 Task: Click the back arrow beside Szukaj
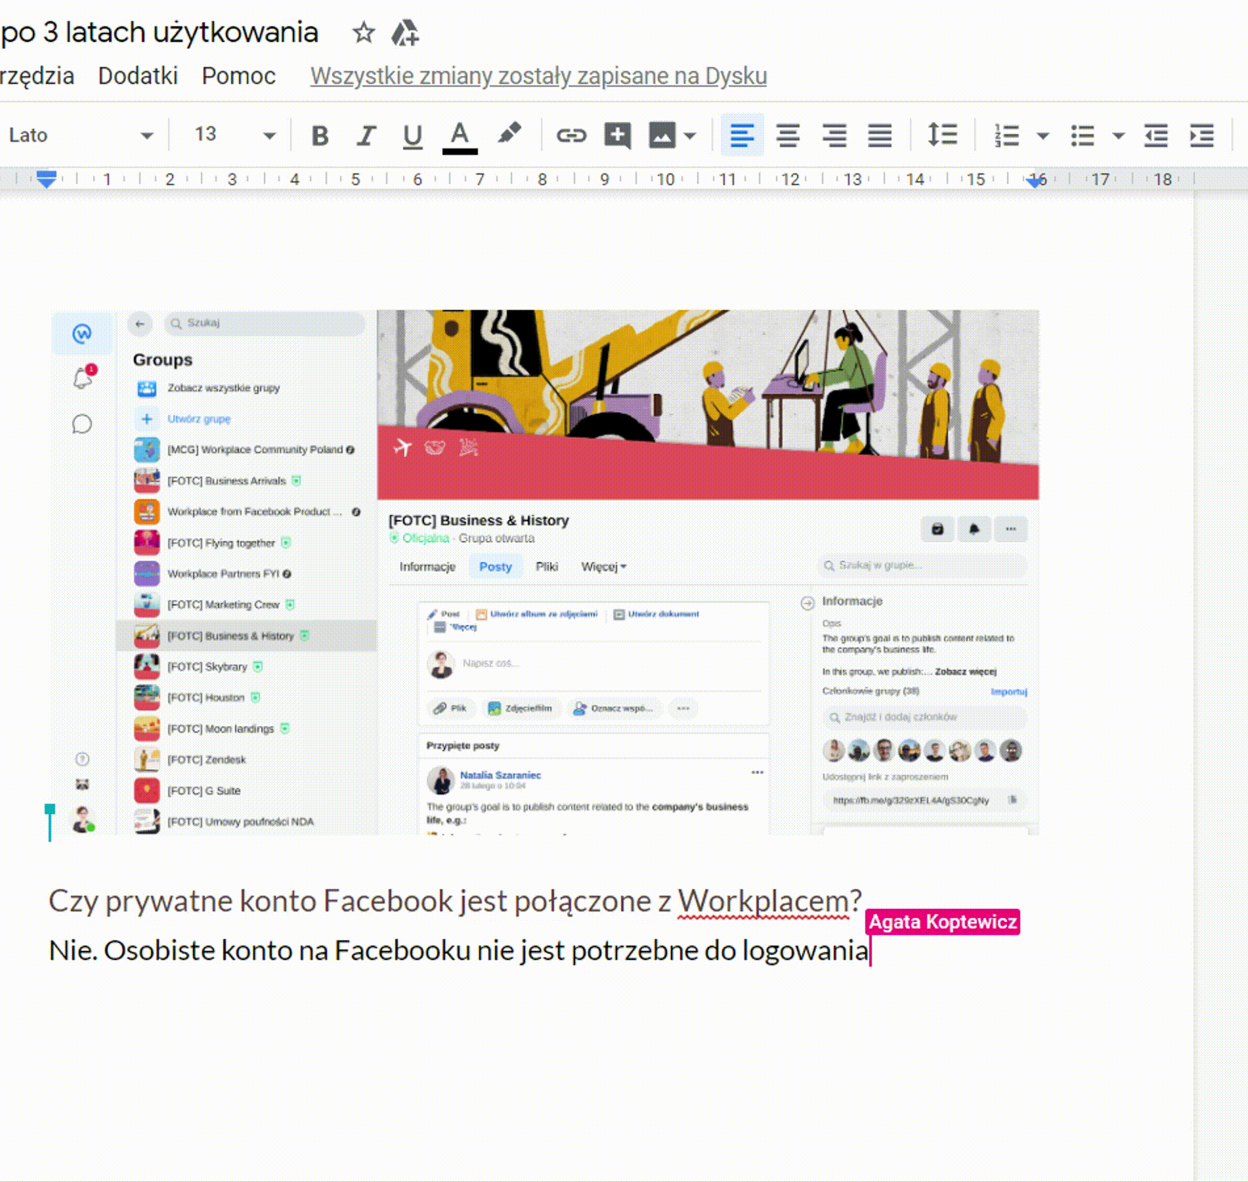tap(140, 323)
